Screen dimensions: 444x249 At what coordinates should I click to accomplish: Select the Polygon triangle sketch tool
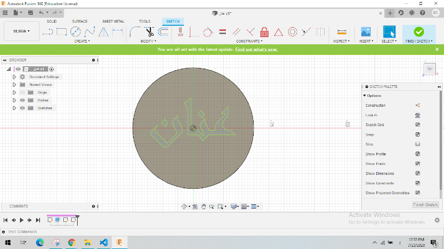pyautogui.click(x=104, y=32)
